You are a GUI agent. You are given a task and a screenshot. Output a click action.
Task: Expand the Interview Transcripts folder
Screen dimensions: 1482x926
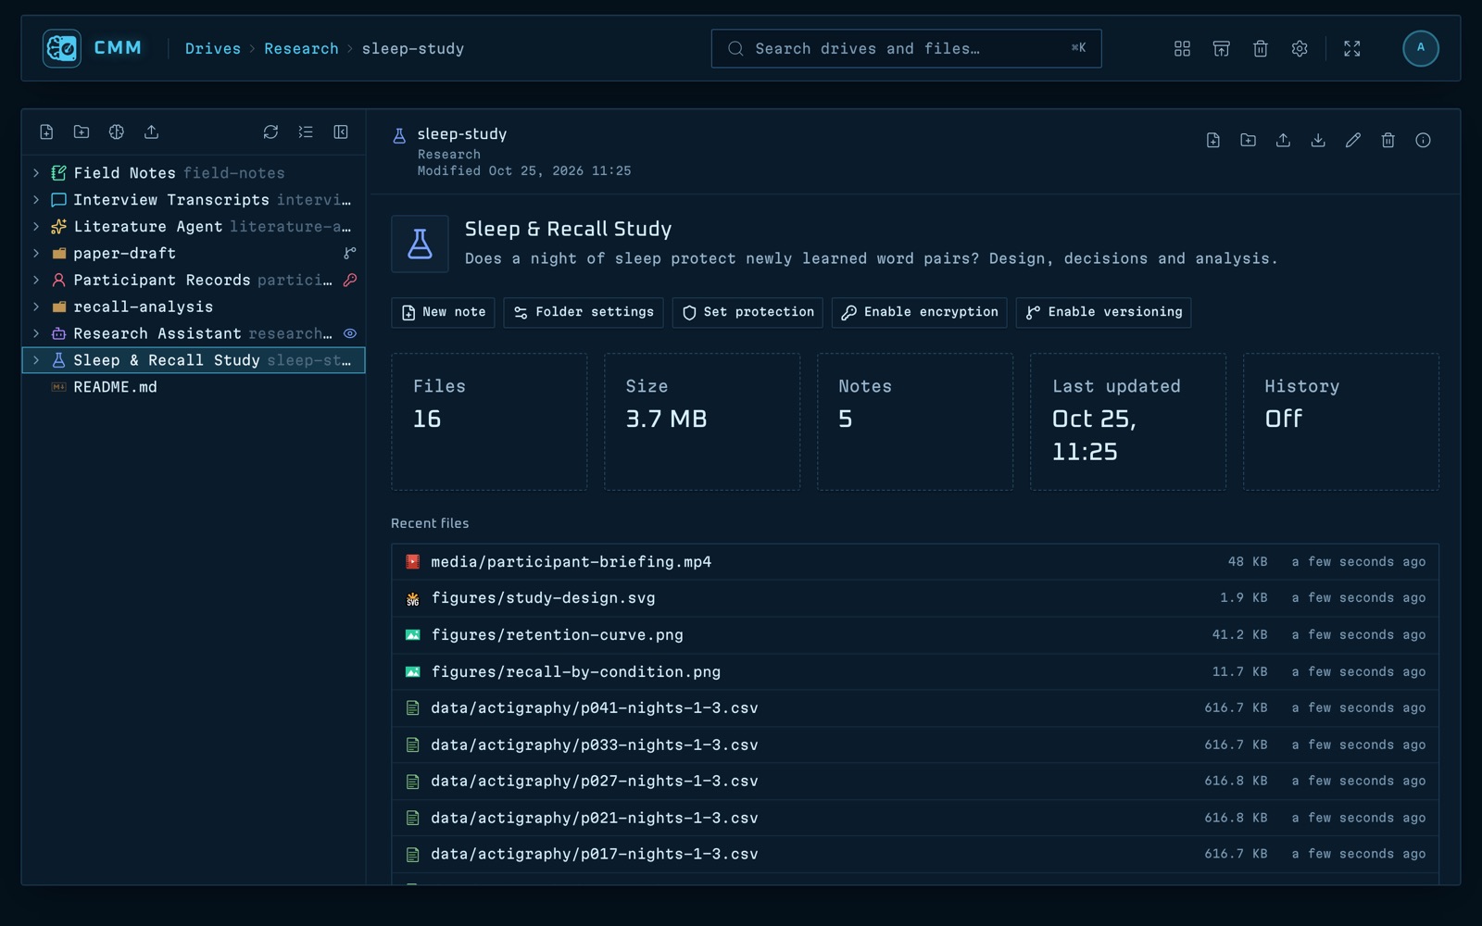(36, 200)
